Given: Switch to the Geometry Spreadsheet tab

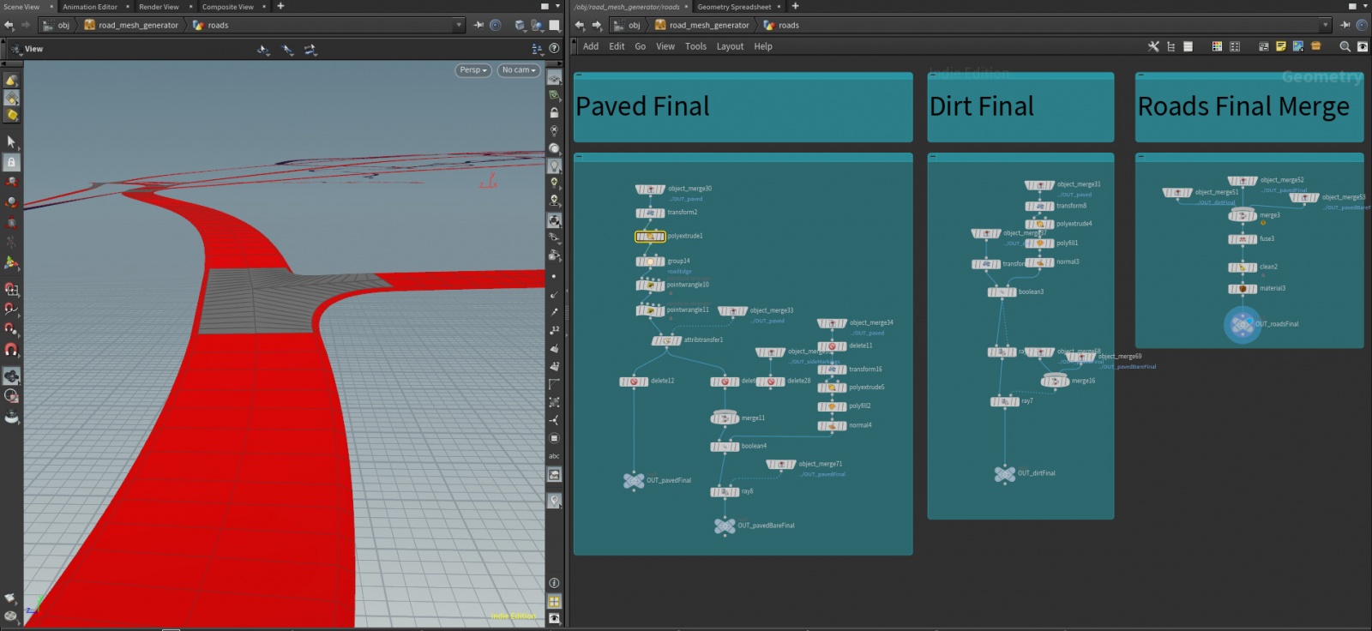Looking at the screenshot, I should tap(734, 6).
